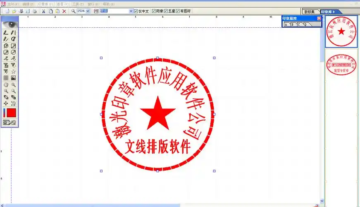The width and height of the screenshot is (360, 207).
Task: Click the Cut scissors icon
Action: click(43, 11)
